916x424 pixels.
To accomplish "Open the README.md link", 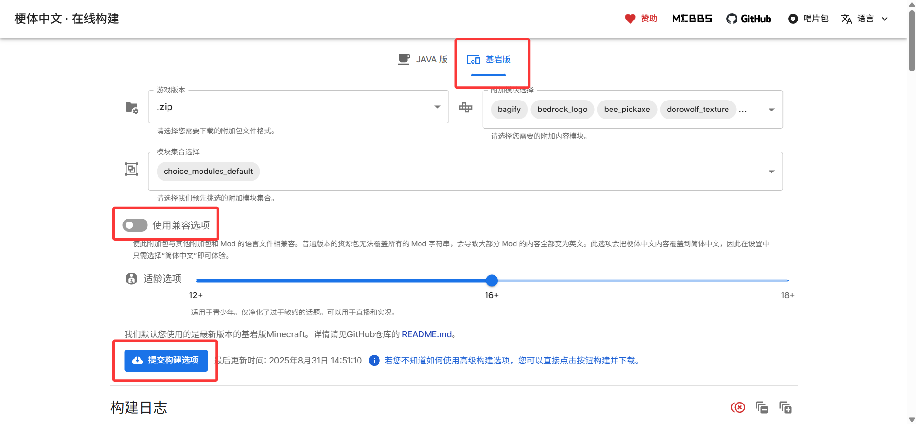I will tap(426, 334).
